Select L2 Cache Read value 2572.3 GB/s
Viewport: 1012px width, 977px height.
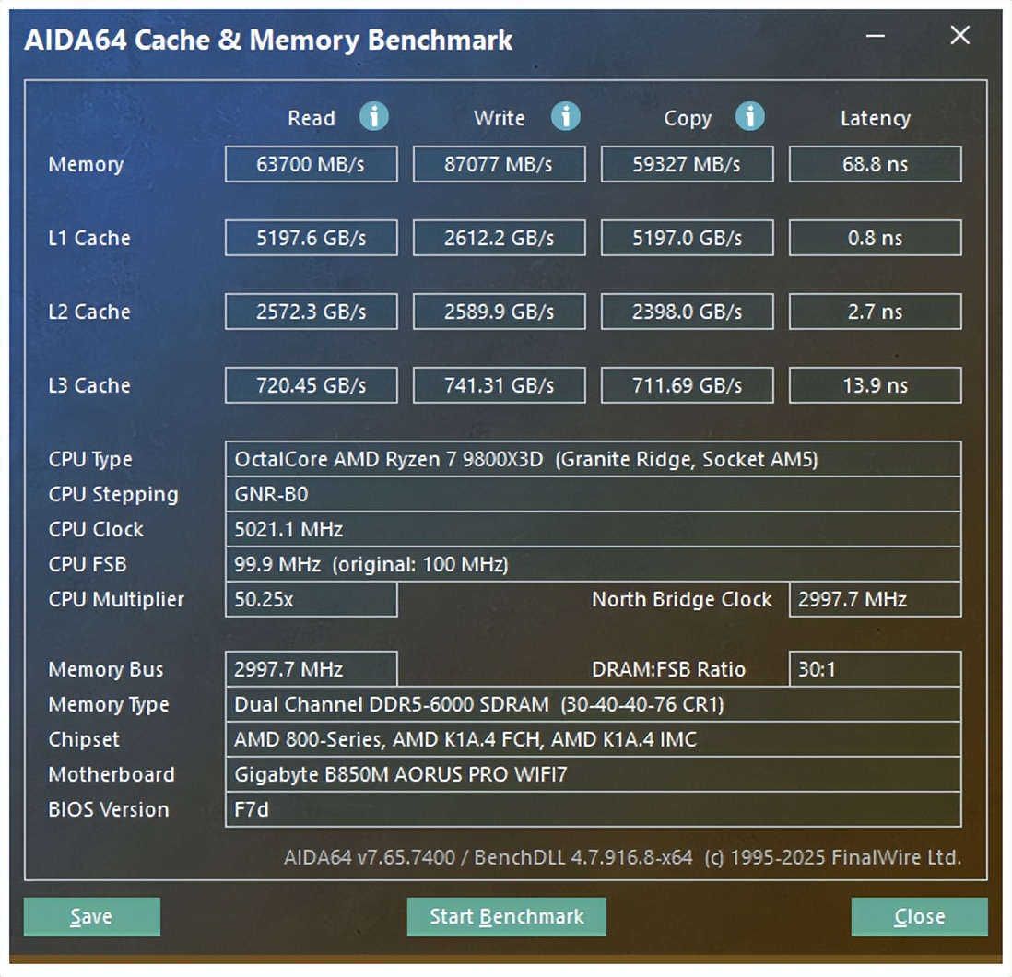click(x=312, y=312)
